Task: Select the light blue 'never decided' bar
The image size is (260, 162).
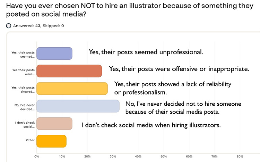Action: tap(78, 106)
